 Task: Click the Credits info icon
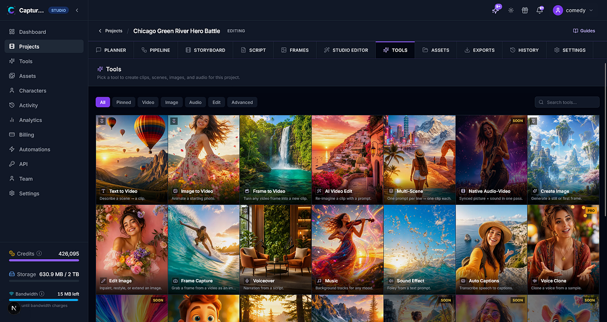tap(38, 254)
